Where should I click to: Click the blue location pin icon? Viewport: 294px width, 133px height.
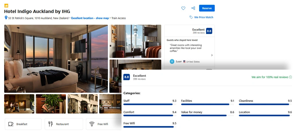pos(6,18)
